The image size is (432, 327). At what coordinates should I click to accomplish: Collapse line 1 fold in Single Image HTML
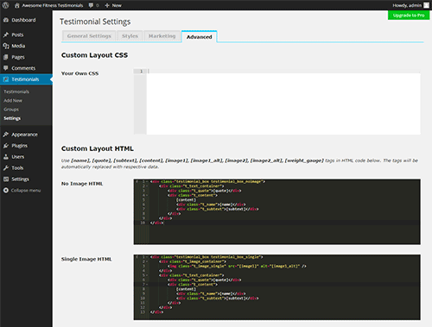pyautogui.click(x=147, y=257)
